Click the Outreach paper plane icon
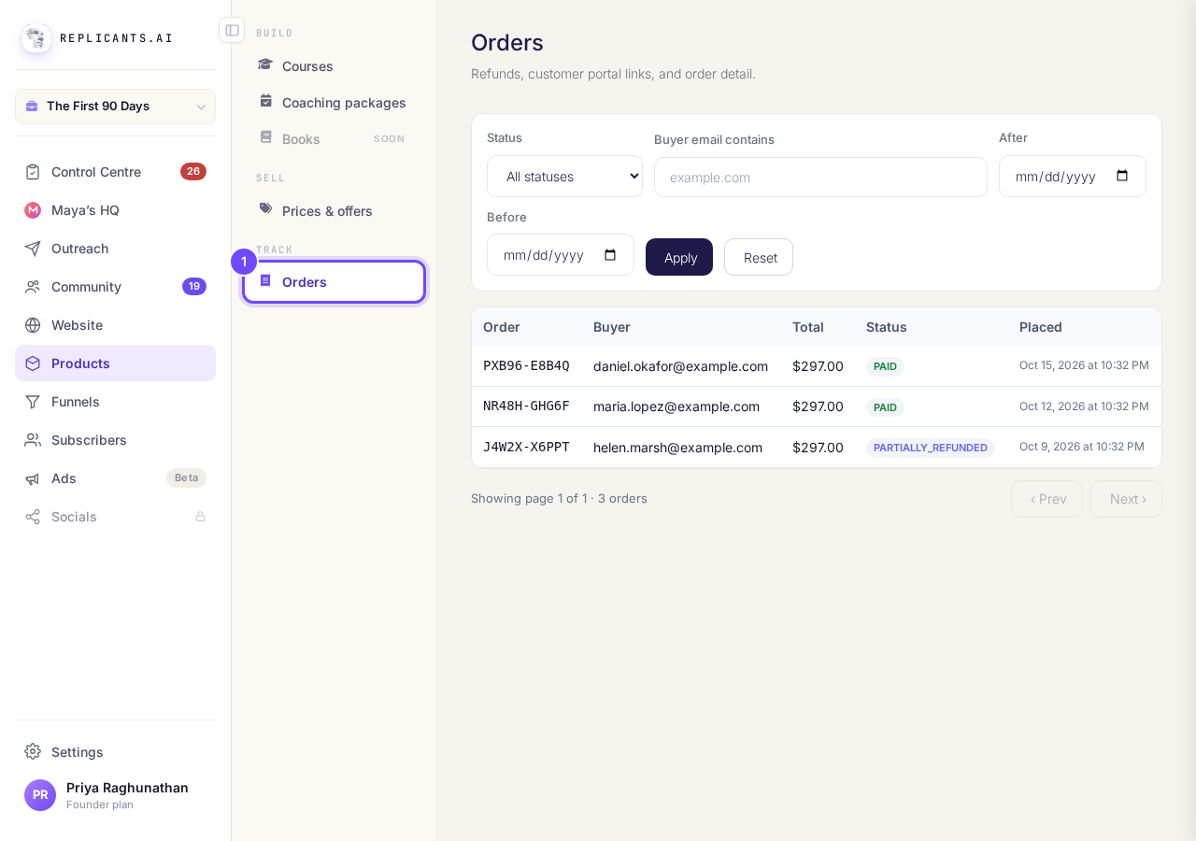The width and height of the screenshot is (1196, 841). click(33, 249)
